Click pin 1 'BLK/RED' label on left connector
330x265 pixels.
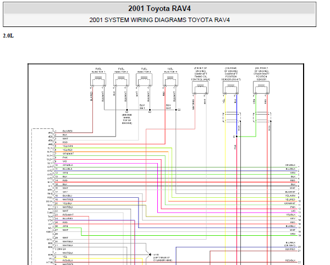coord(68,131)
